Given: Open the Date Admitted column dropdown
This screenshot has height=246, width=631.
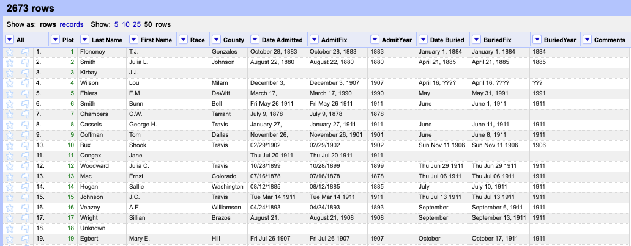Looking at the screenshot, I should pyautogui.click(x=255, y=40).
